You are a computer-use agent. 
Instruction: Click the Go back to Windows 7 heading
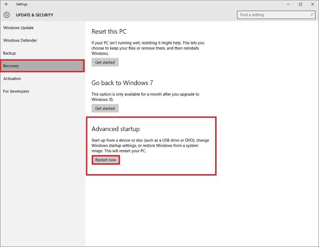122,83
